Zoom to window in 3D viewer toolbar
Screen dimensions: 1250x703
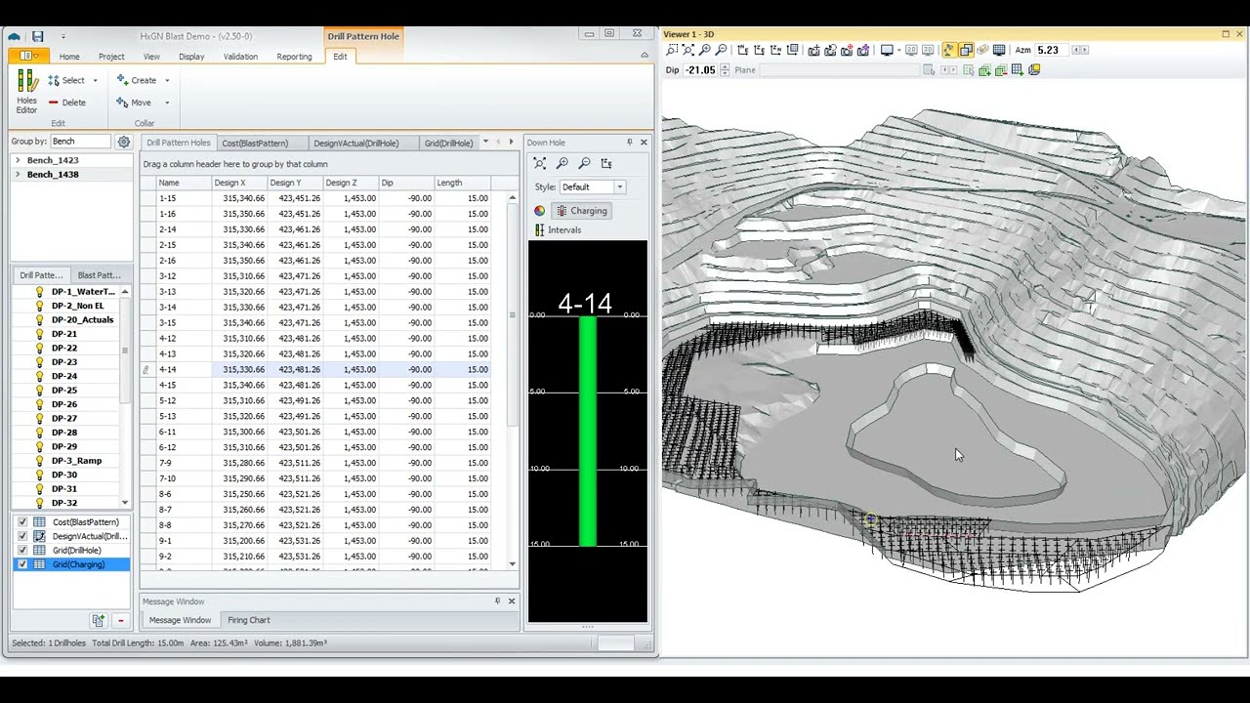[672, 50]
